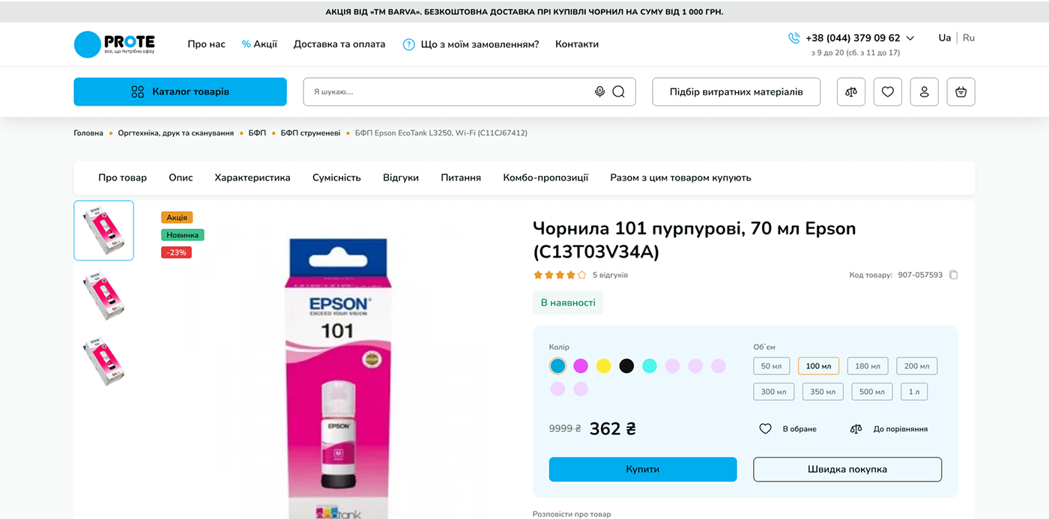
Task: Copy product code 907-057593 icon
Action: [x=953, y=275]
